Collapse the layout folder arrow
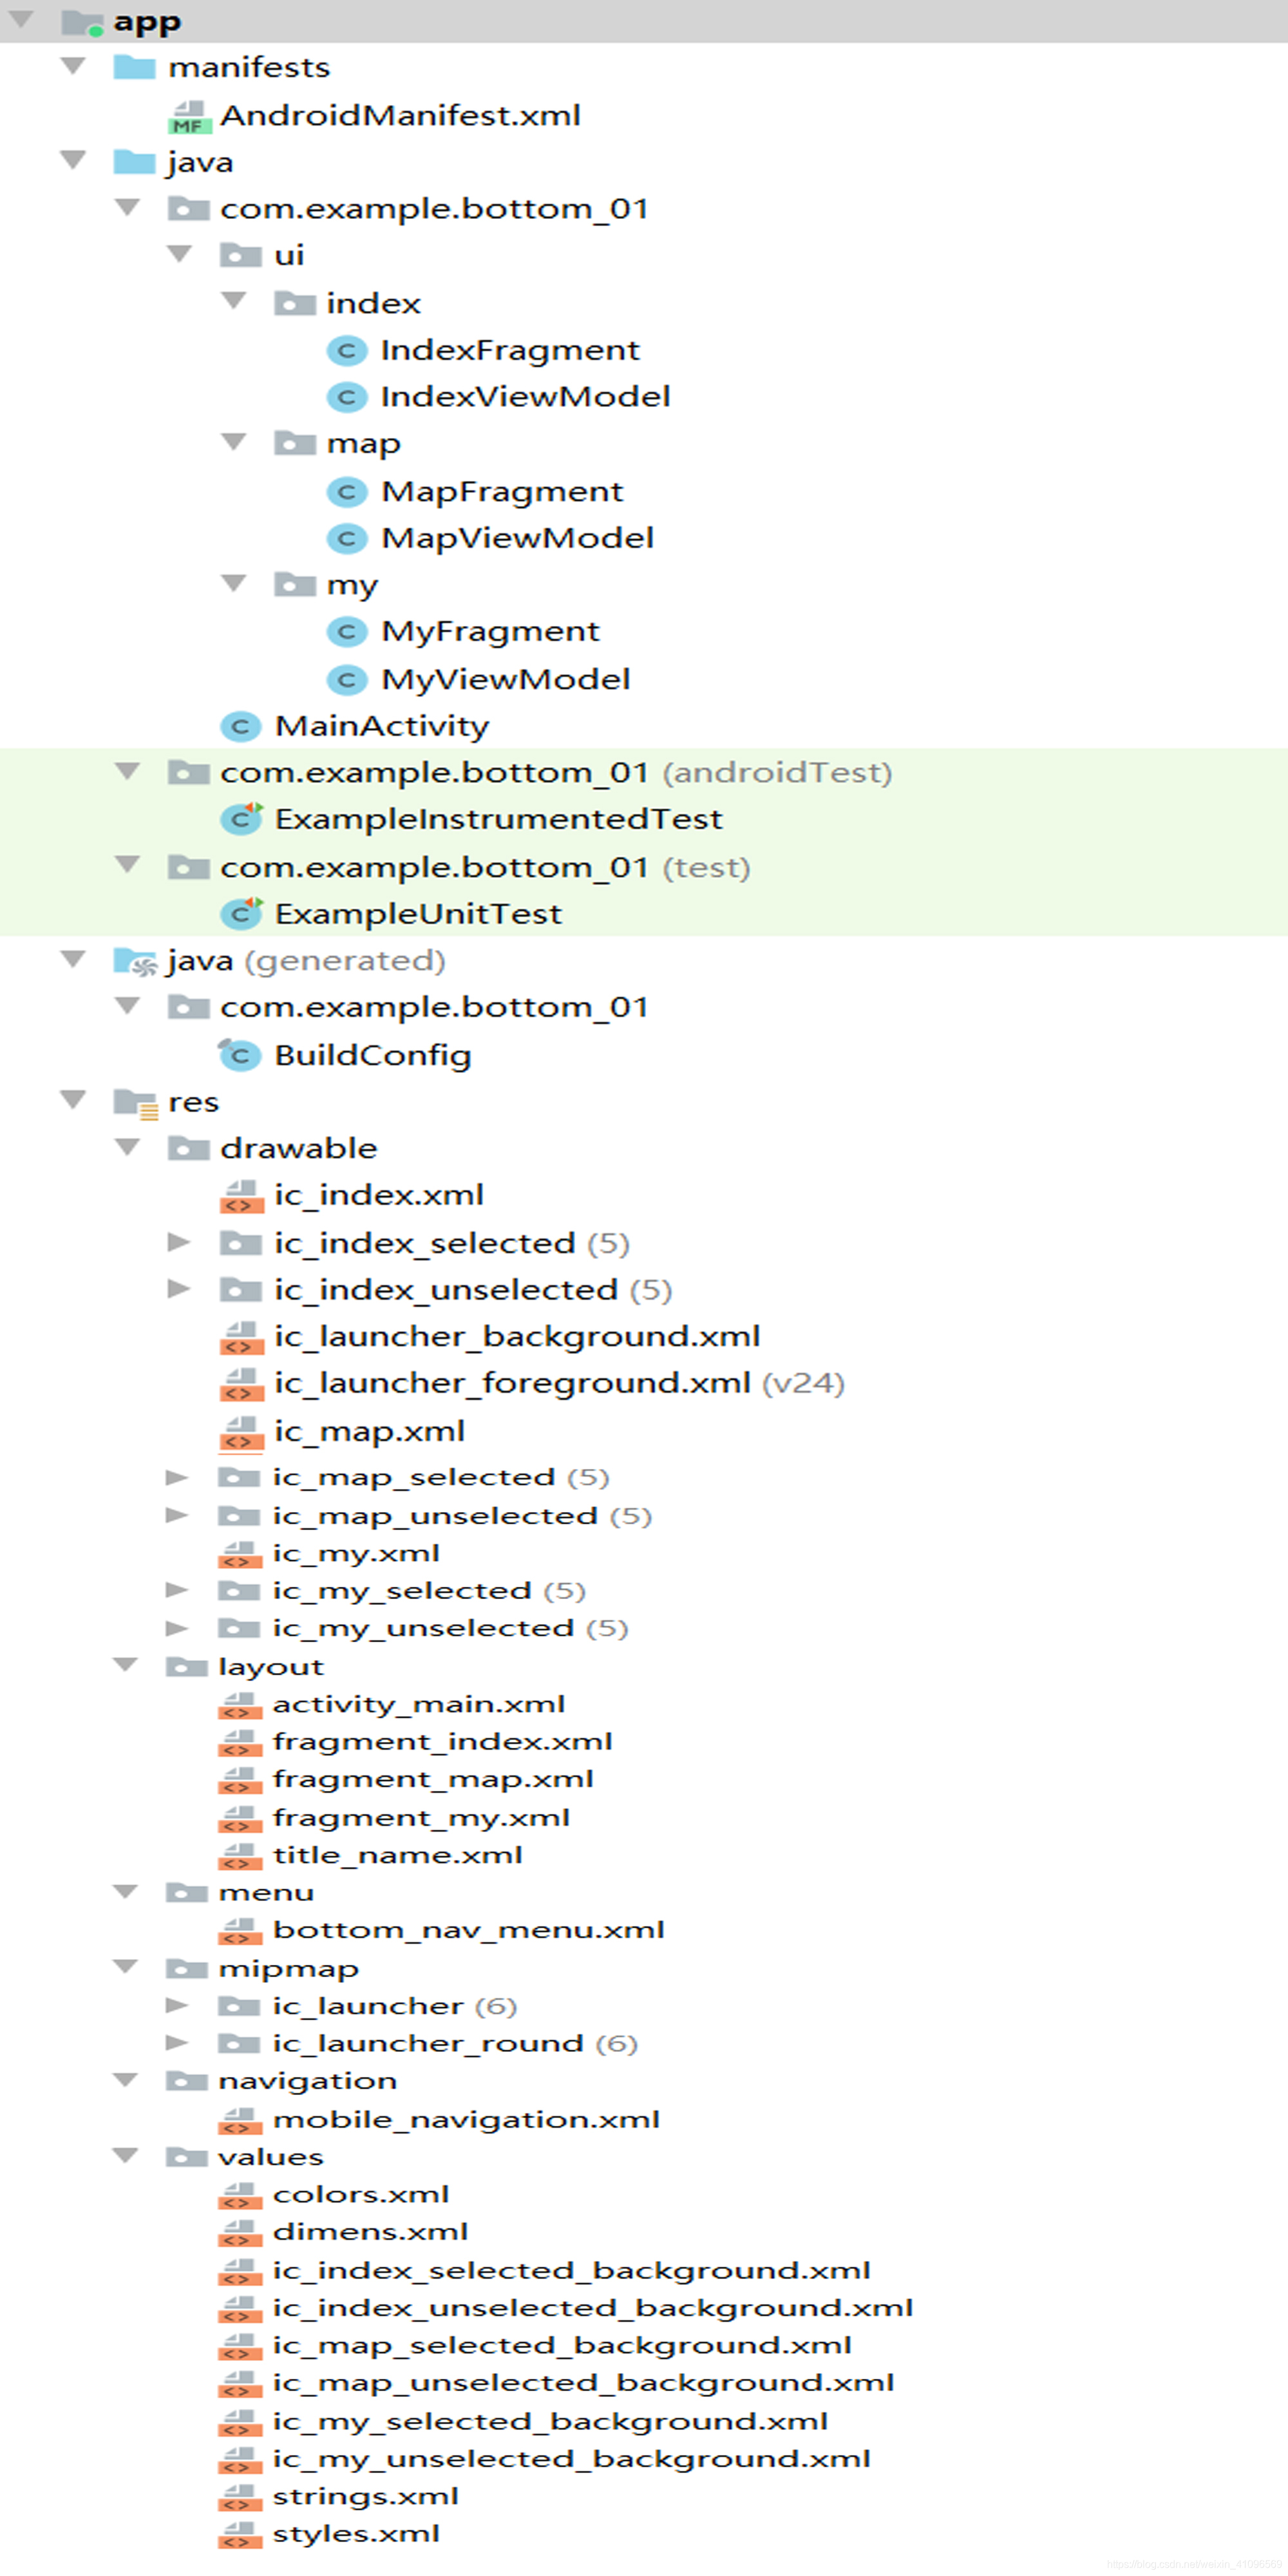Viewport: 1288px width, 2576px height. tap(125, 1665)
